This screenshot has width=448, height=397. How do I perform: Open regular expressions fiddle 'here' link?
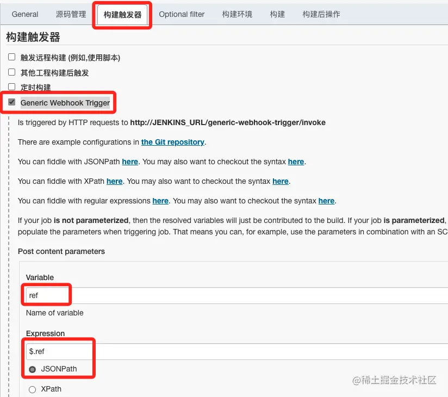pyautogui.click(x=160, y=201)
